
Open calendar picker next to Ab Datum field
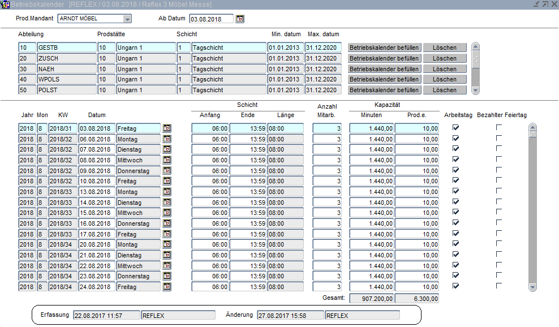tap(240, 19)
